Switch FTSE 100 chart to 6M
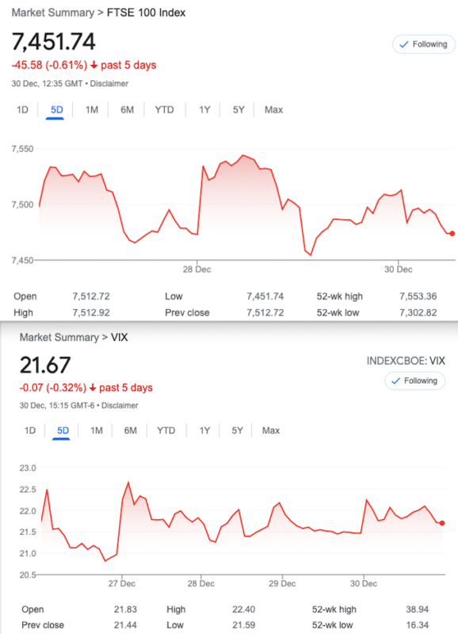This screenshot has width=458, height=634. pyautogui.click(x=127, y=110)
